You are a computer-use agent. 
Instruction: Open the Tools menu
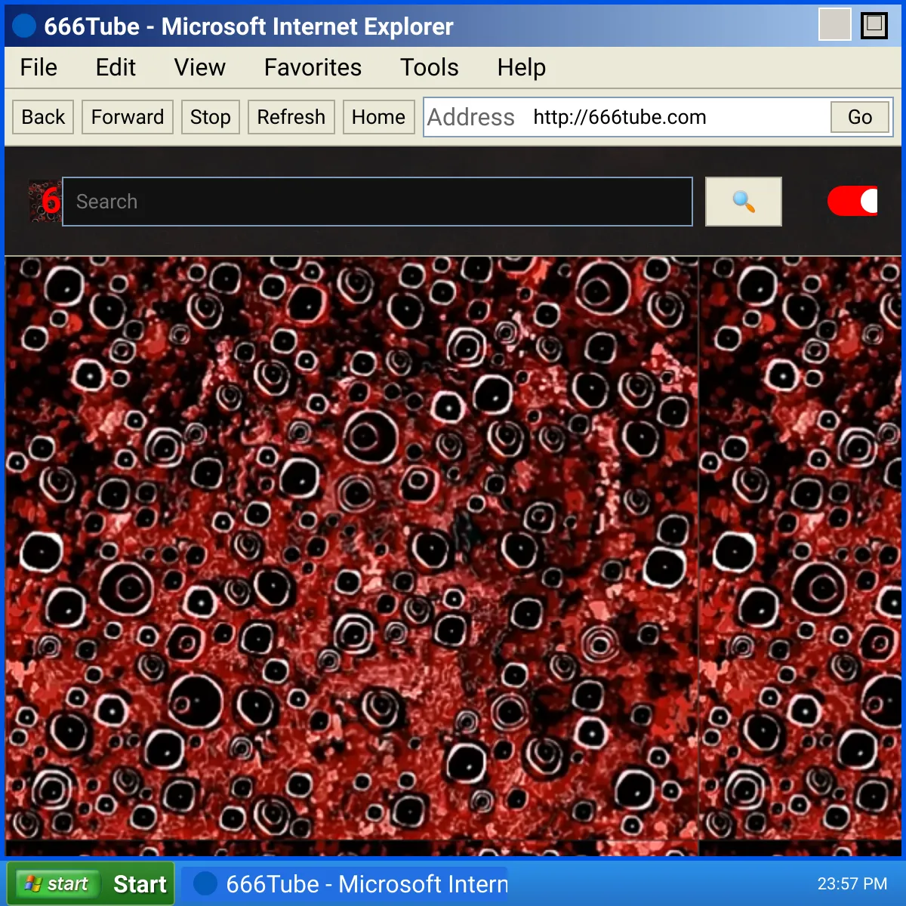coord(430,67)
